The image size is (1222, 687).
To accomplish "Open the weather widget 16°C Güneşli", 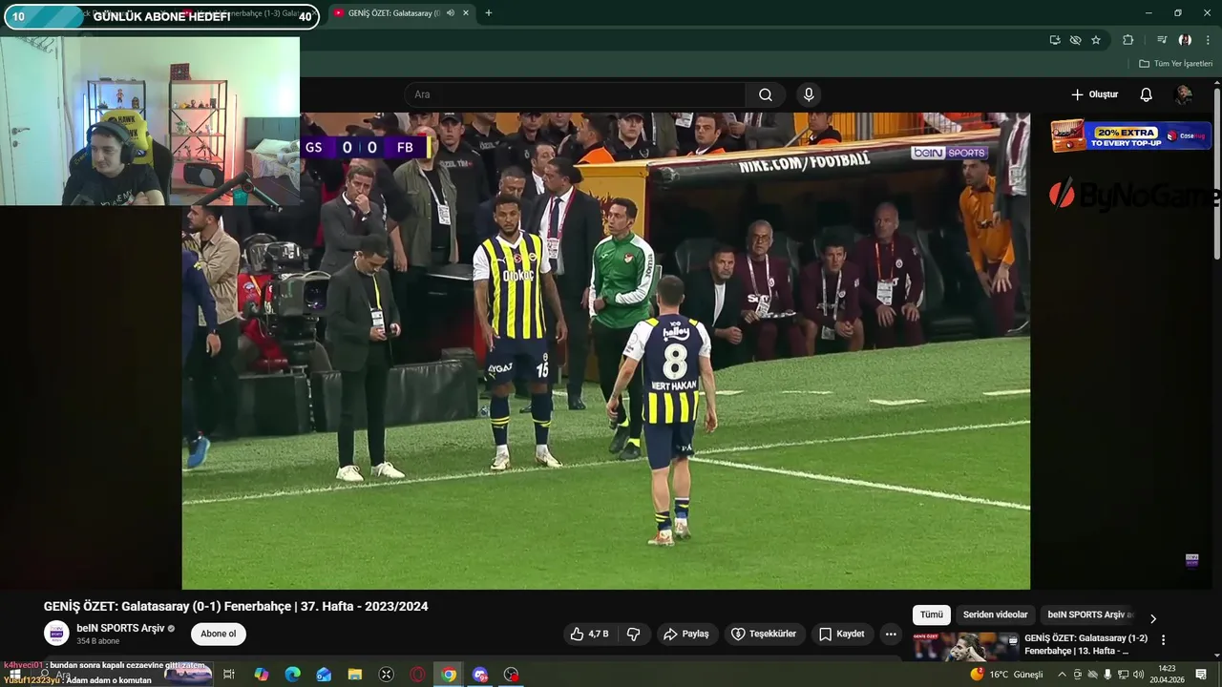I will [1007, 675].
